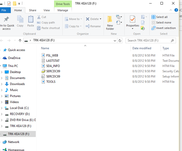
Task: Navigate up one level with Up arrow
Action: click(x=20, y=41)
